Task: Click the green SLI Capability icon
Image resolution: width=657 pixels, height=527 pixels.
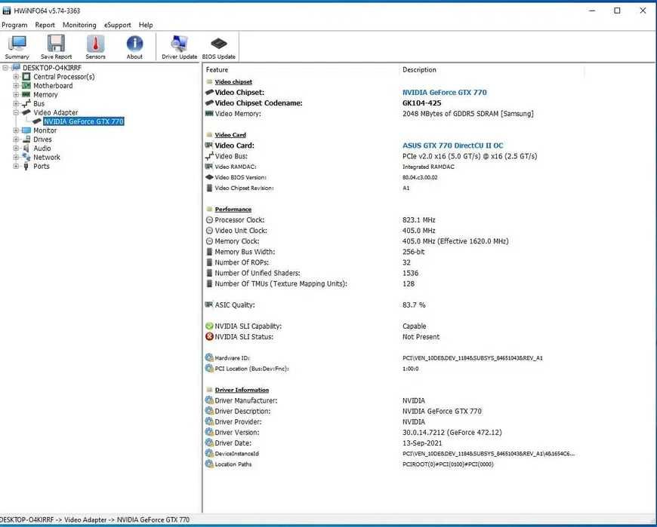Action: click(x=209, y=326)
